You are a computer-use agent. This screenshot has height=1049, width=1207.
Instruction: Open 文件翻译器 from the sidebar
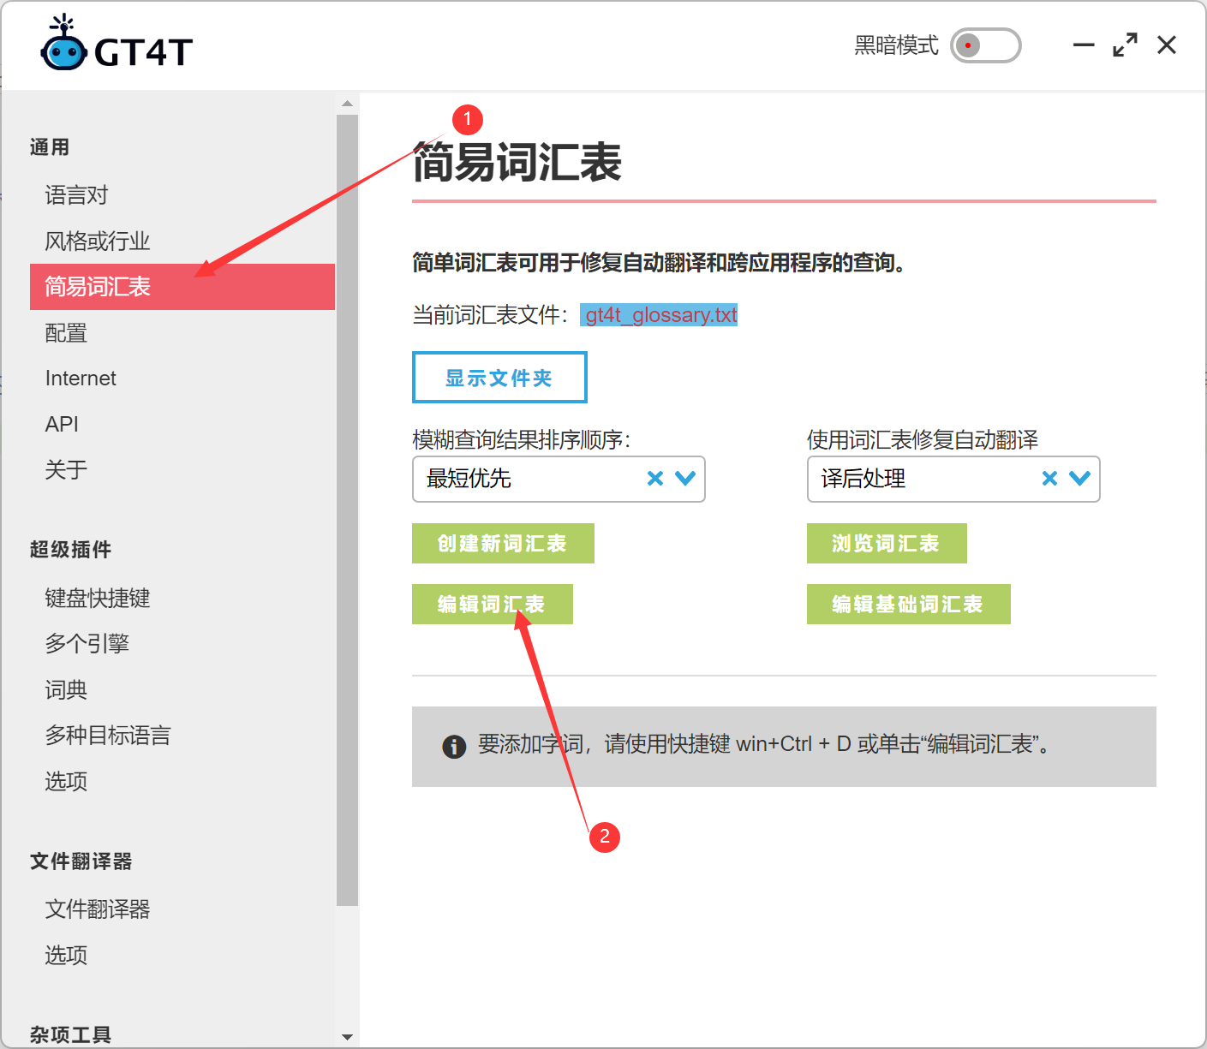pos(98,909)
